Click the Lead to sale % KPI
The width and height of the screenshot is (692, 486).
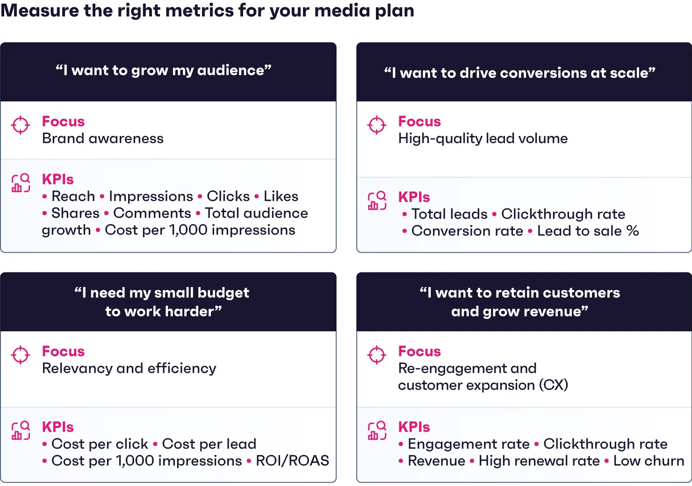point(588,231)
